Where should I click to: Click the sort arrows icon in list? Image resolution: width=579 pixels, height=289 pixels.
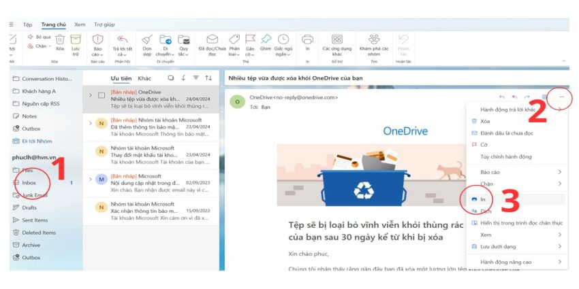(208, 78)
